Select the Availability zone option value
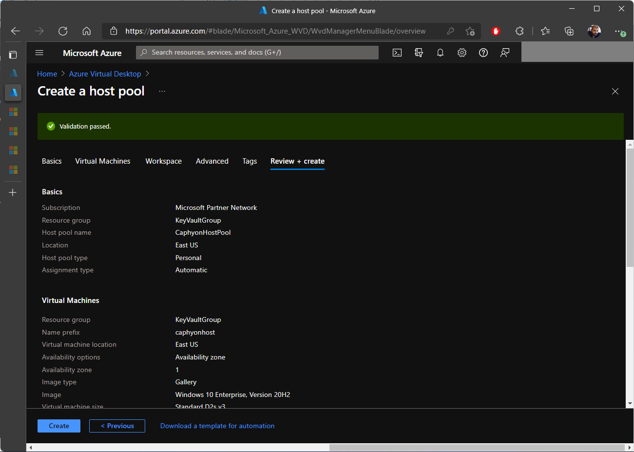Screen dimensions: 634x452 [200, 358]
